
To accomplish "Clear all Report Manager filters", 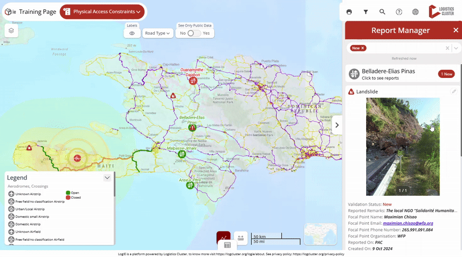I will (447, 48).
